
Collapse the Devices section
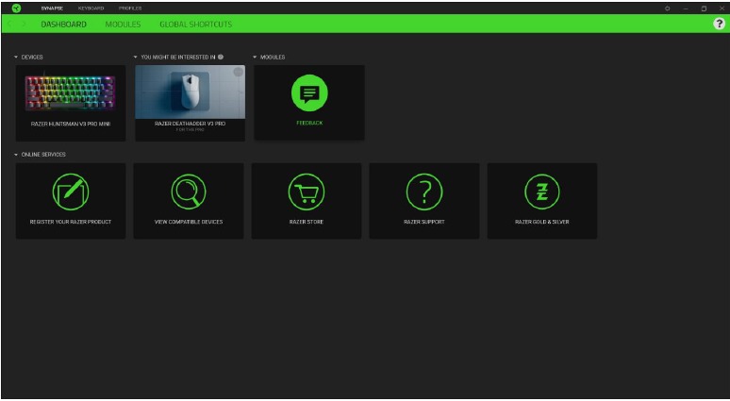[16, 58]
